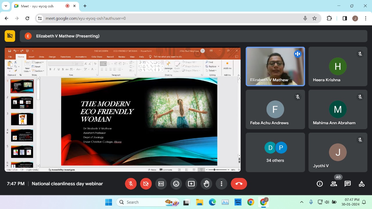Click the Windows Search box in taskbar
This screenshot has width=372, height=209.
tap(148, 202)
